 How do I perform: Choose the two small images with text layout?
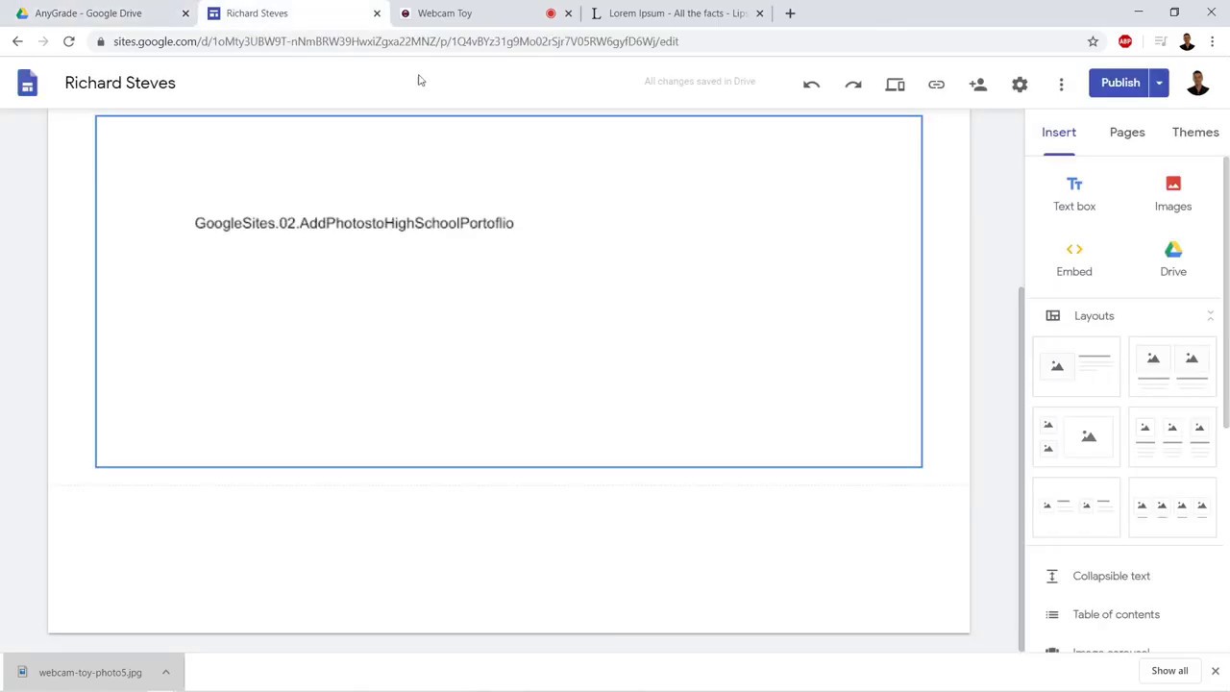[1076, 507]
